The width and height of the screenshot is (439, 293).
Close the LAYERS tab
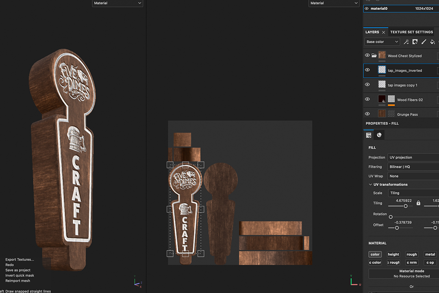pos(384,32)
